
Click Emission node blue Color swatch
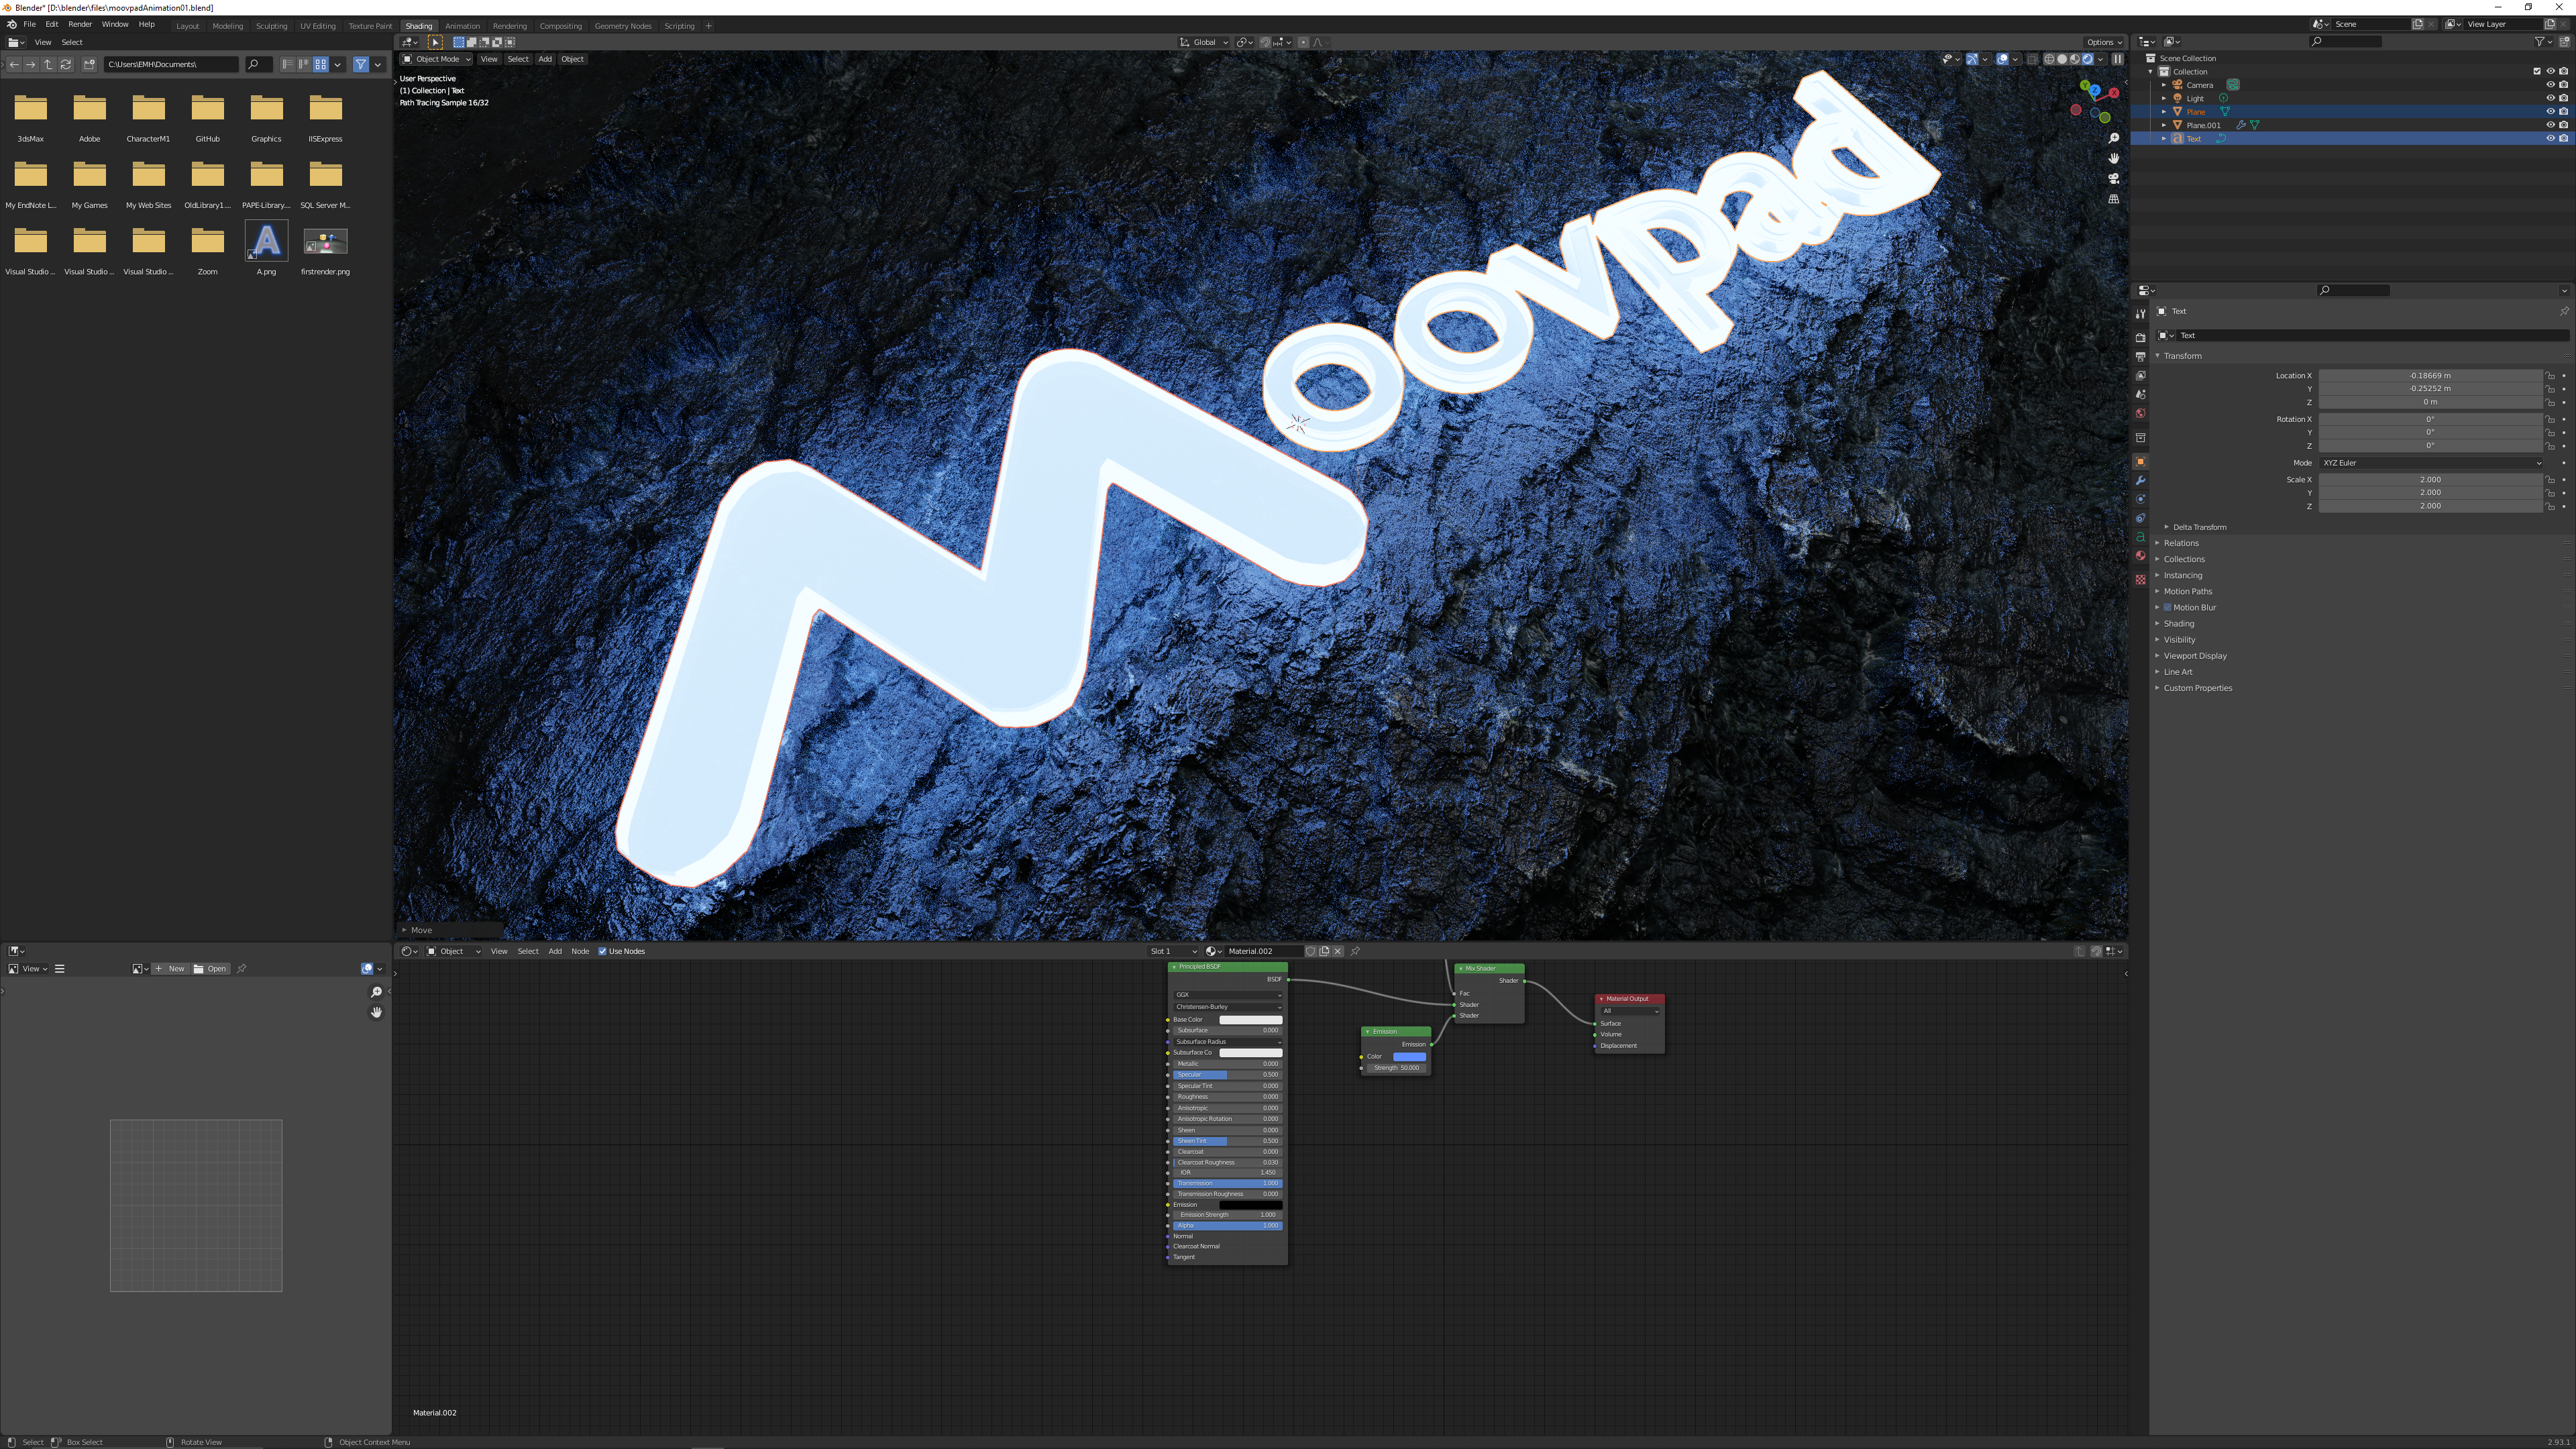tap(1409, 1056)
